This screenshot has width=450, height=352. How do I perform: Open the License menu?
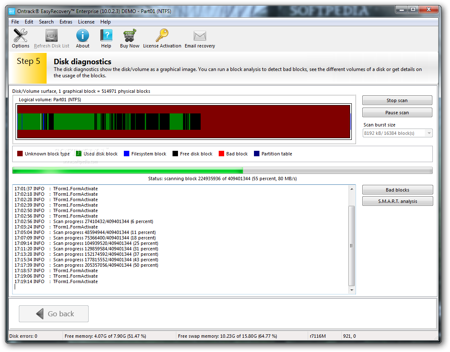click(86, 22)
